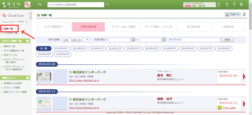
Task: Filter by 2019年02月
Action: pos(79,48)
